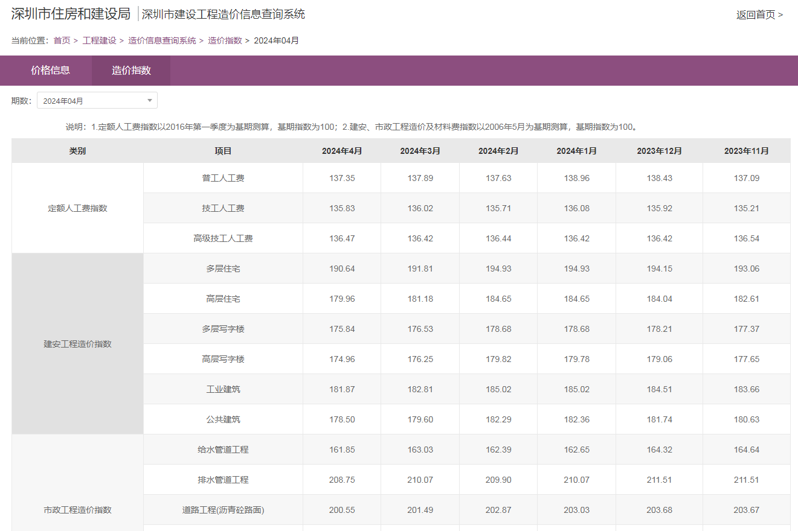Click the value 136.54 in 高级技工人工费 row

747,238
